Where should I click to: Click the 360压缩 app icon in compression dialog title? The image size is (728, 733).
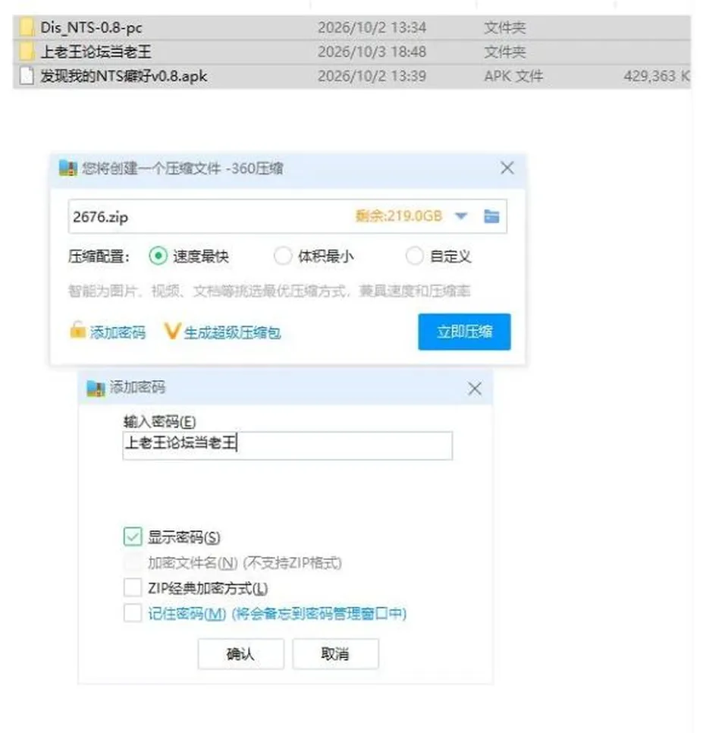[68, 168]
